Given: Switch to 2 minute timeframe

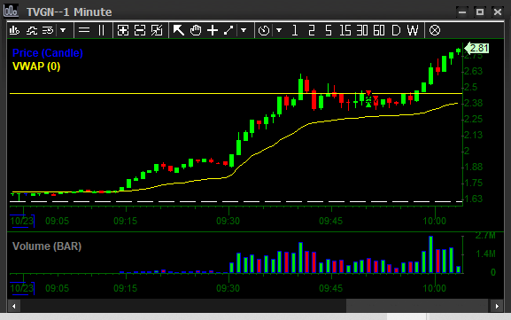Looking at the screenshot, I should coord(312,31).
